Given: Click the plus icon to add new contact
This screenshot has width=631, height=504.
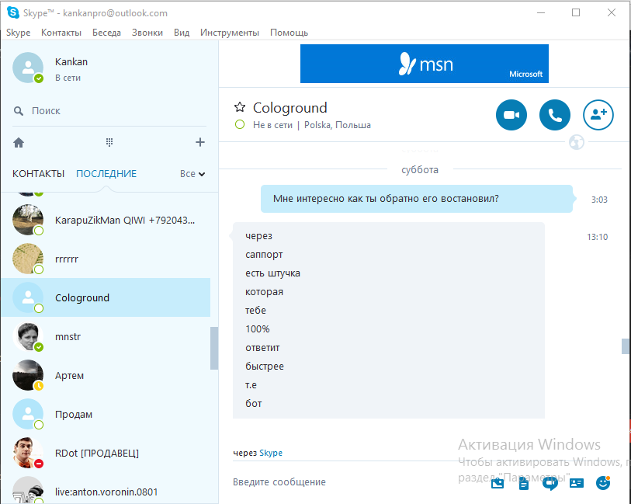Looking at the screenshot, I should click(x=200, y=142).
